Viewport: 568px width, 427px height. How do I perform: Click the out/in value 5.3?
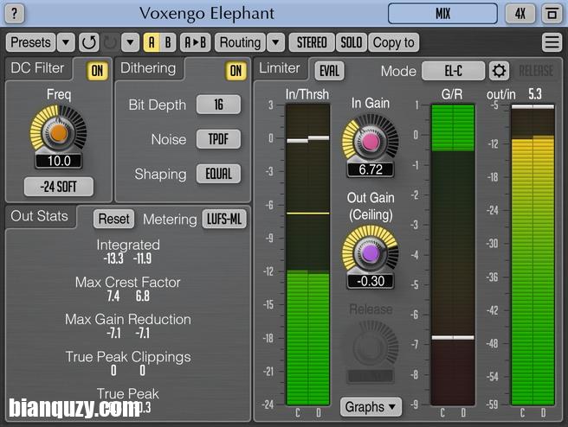[535, 94]
